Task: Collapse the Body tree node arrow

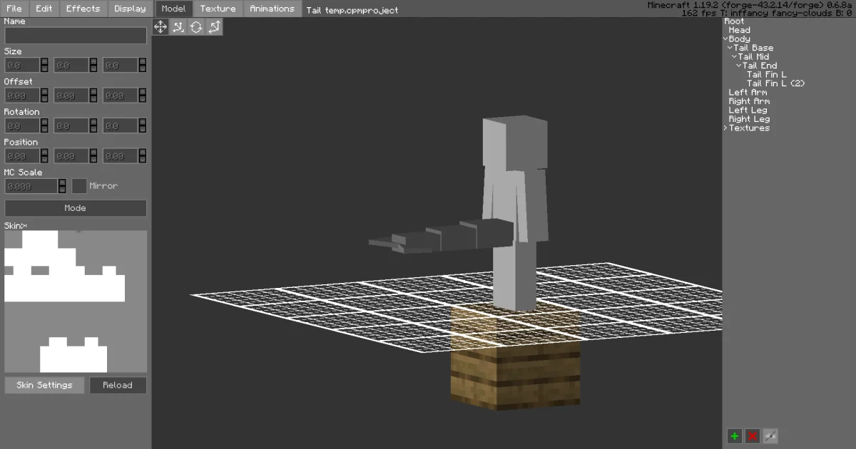Action: coord(725,39)
